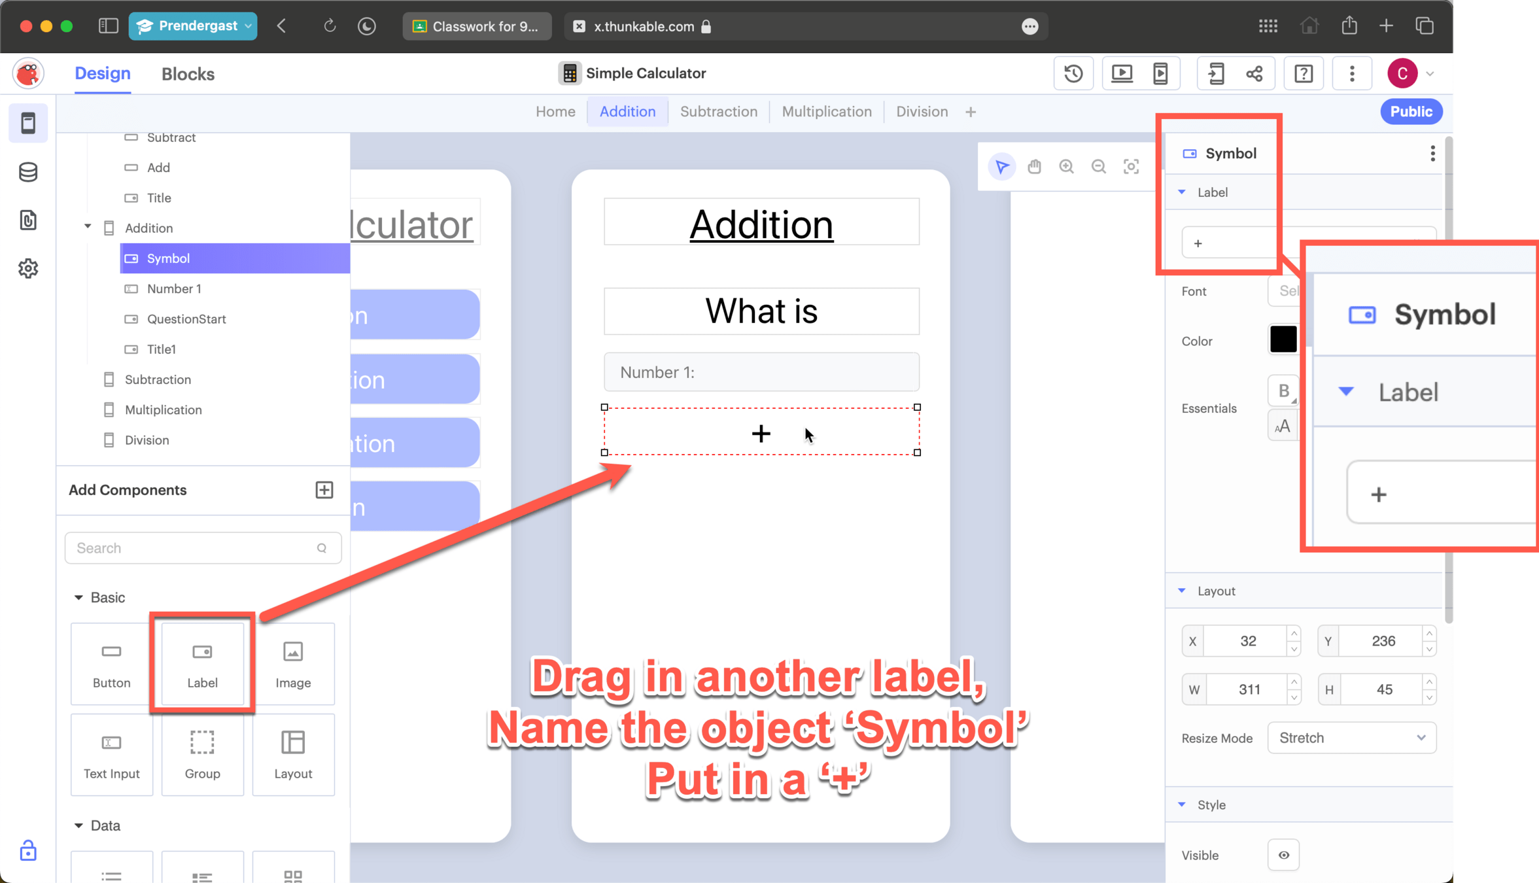Click the black Color swatch
Viewport: 1539px width, 883px height.
(1283, 339)
